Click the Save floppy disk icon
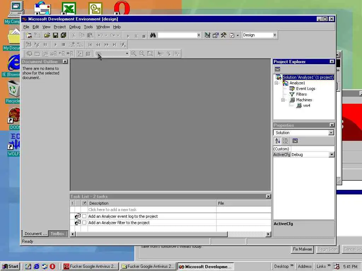This screenshot has height=271, width=362. pyautogui.click(x=56, y=35)
